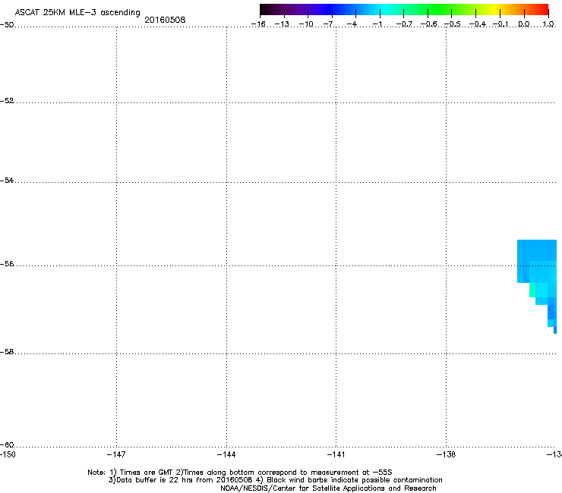
Task: Click the "1.0" label on the color scale
Action: (548, 24)
